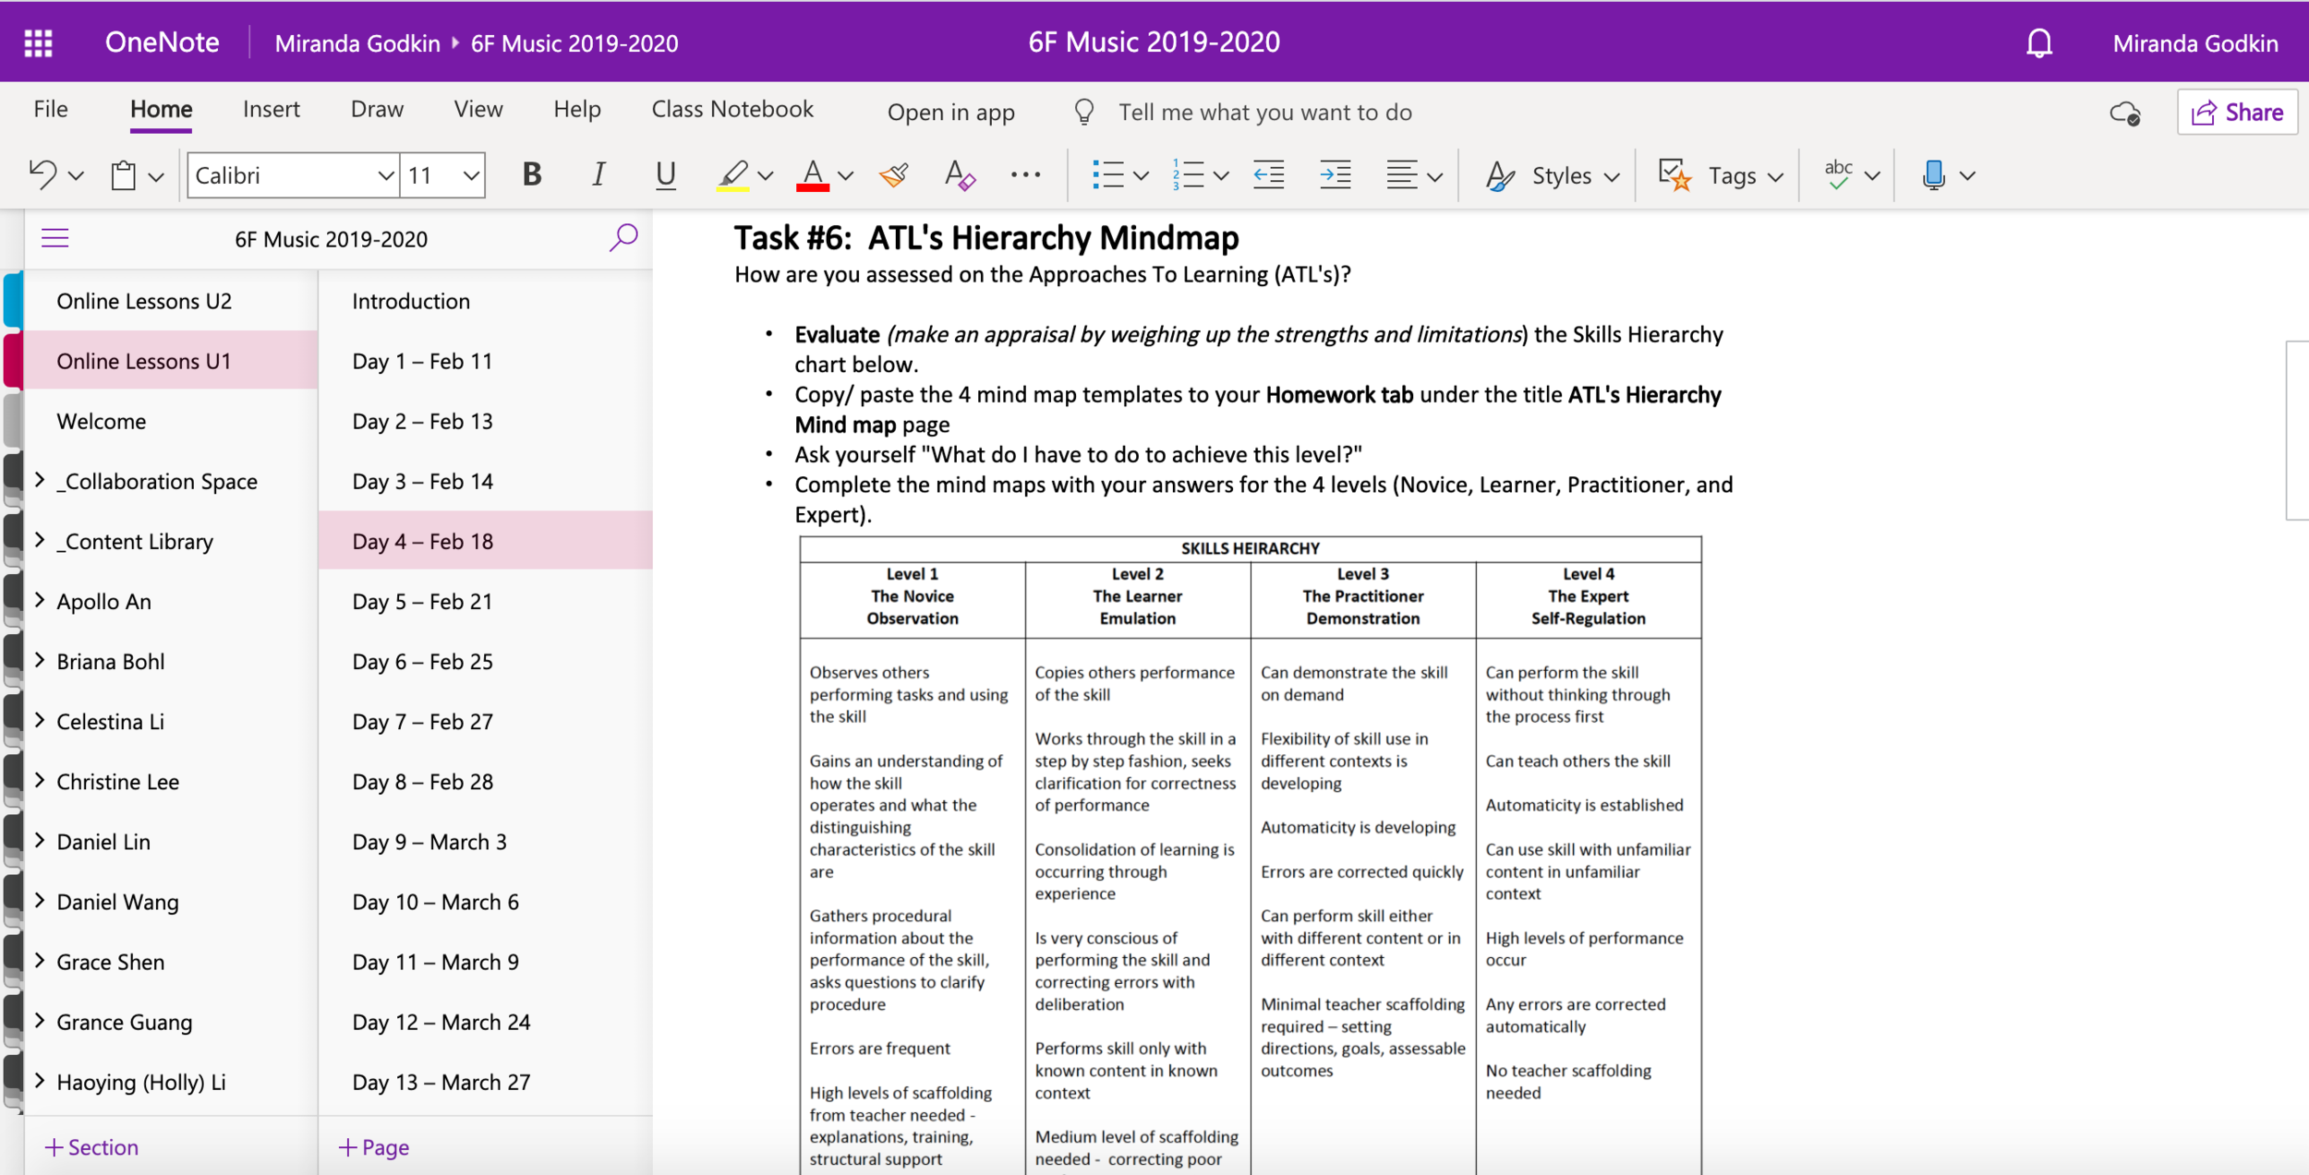Click the lightbulb Tell me icon
This screenshot has height=1175, width=2309.
[x=1084, y=112]
